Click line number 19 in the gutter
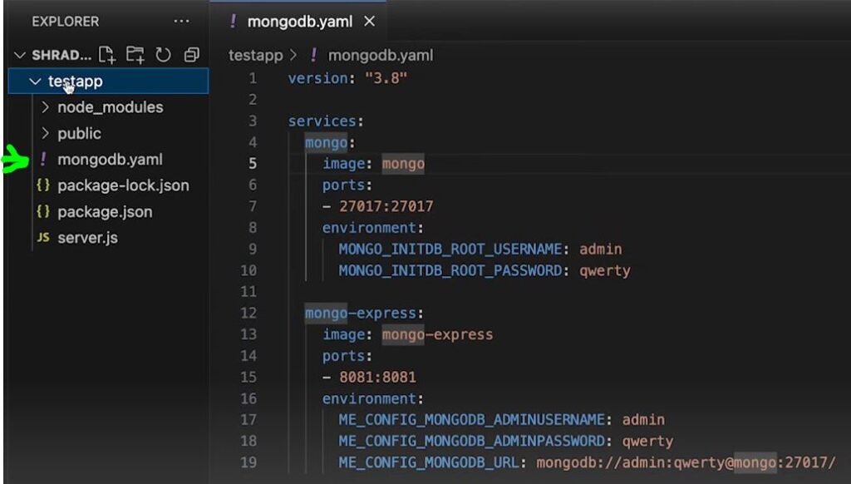The height and width of the screenshot is (484, 851). [x=248, y=462]
